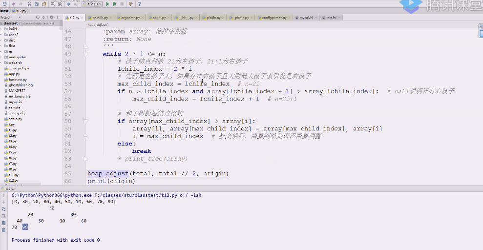Close the pickle.py editor tab

(x=223, y=18)
